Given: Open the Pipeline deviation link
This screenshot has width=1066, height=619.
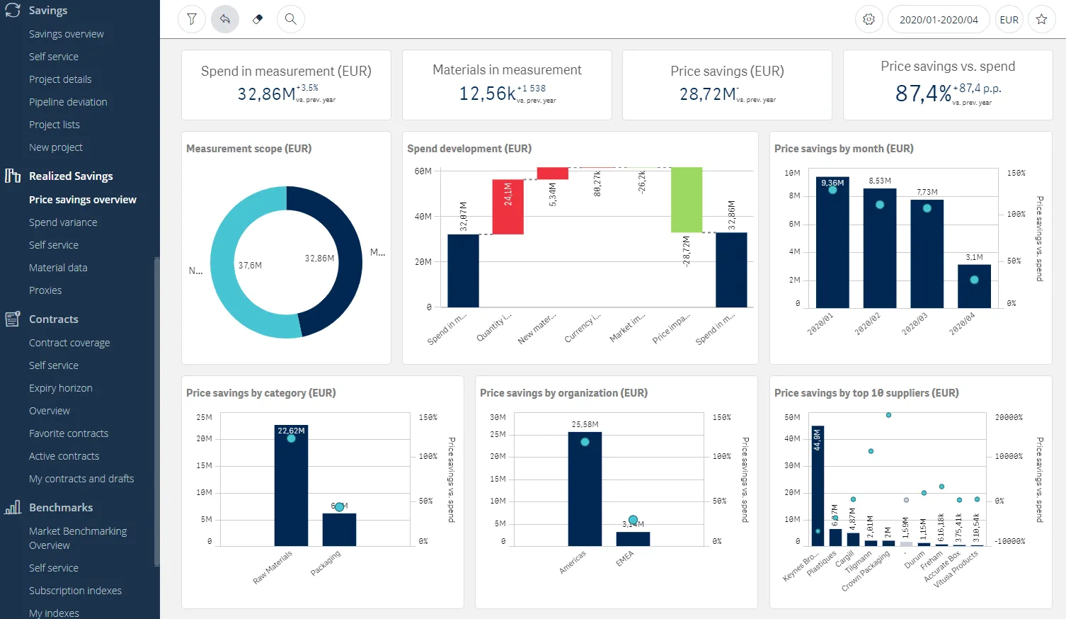Looking at the screenshot, I should 68,102.
